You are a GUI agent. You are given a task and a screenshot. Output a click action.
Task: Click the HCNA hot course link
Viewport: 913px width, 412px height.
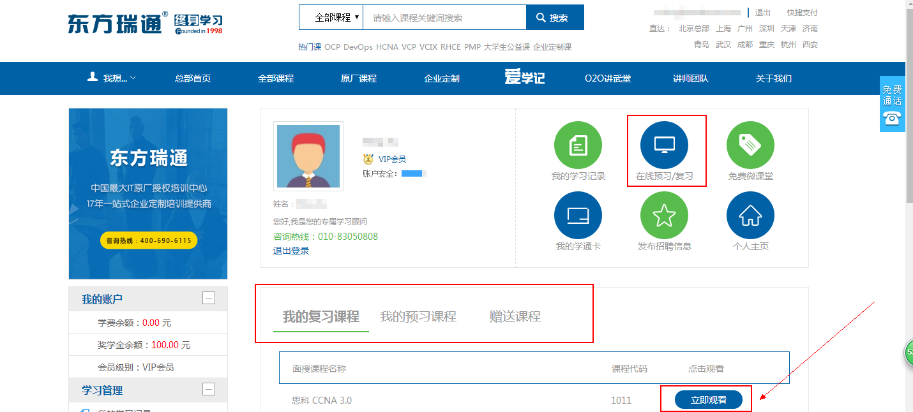[x=388, y=47]
